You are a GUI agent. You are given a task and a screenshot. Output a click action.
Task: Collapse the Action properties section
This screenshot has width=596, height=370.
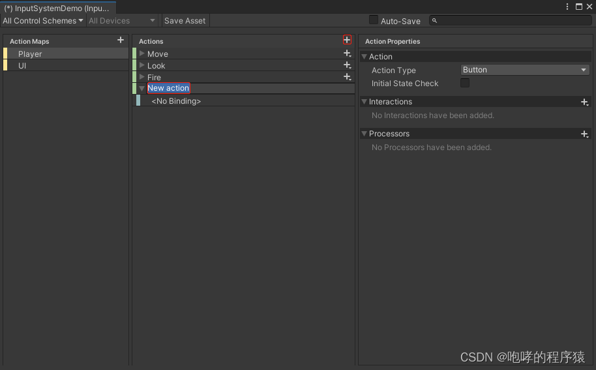364,57
